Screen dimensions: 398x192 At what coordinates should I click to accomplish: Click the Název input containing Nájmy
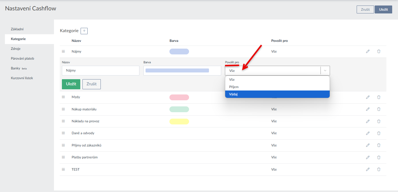(x=100, y=71)
